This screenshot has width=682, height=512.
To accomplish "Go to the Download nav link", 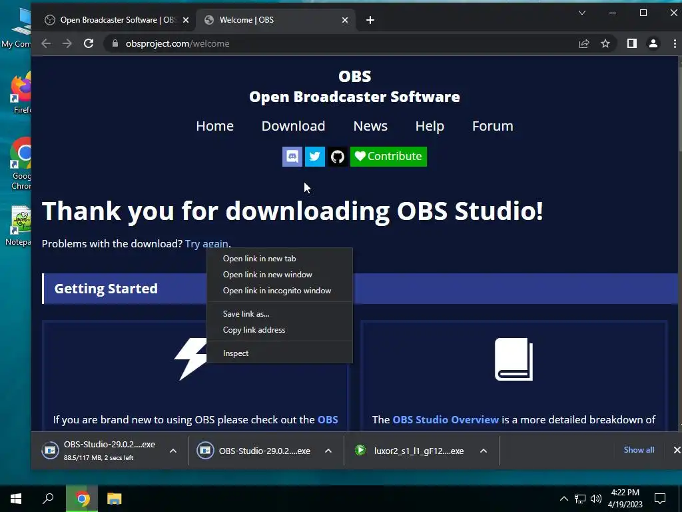I will [293, 126].
